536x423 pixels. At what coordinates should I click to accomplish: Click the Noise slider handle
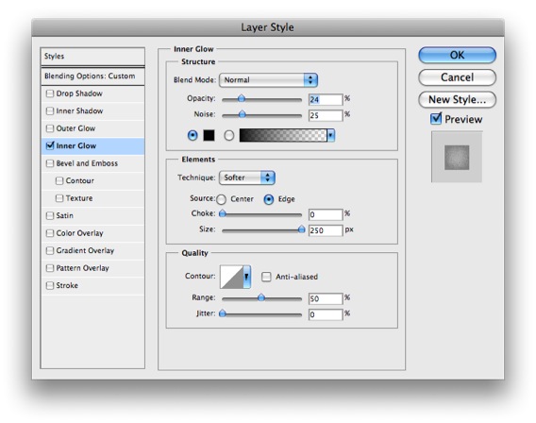click(242, 114)
